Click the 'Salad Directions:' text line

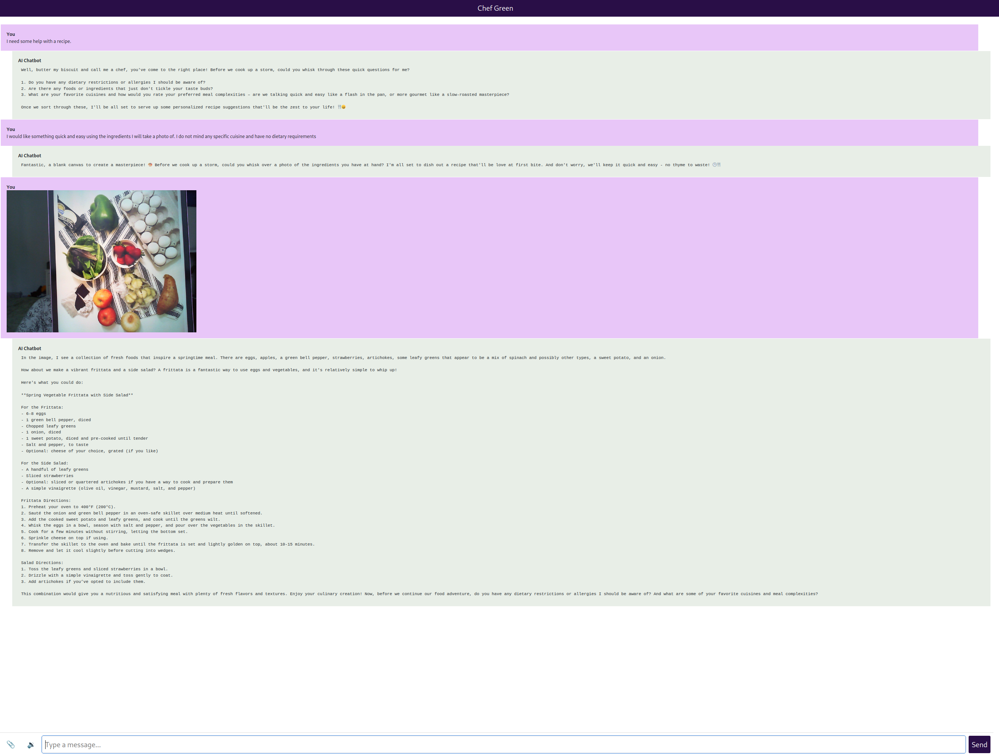(x=42, y=563)
